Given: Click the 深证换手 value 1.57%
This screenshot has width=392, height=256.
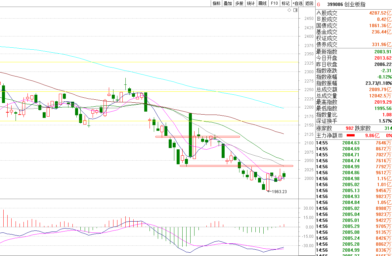Looking at the screenshot, I should (x=385, y=121).
